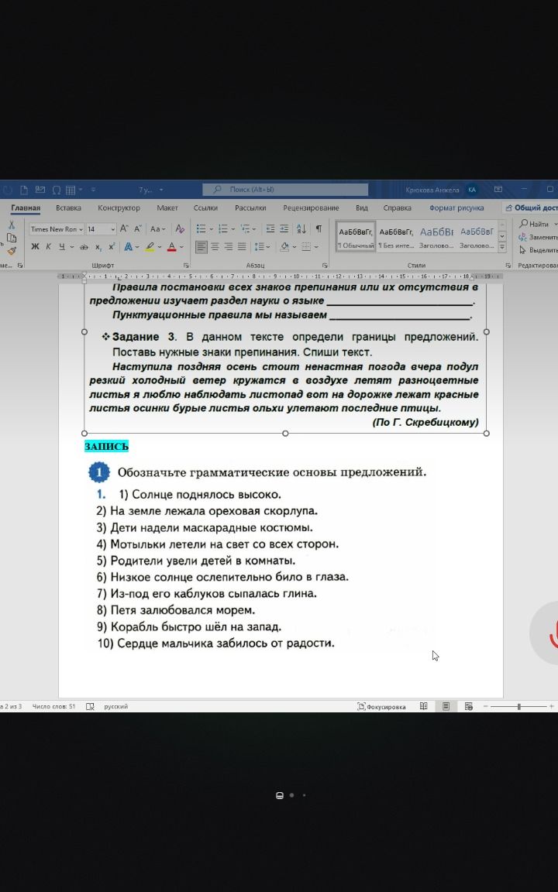
Task: Switch to web layout view in status bar
Action: (469, 706)
